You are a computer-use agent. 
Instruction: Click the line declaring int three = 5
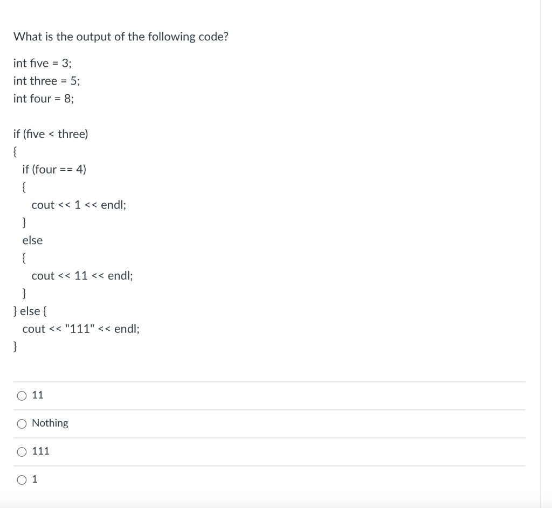coord(46,81)
